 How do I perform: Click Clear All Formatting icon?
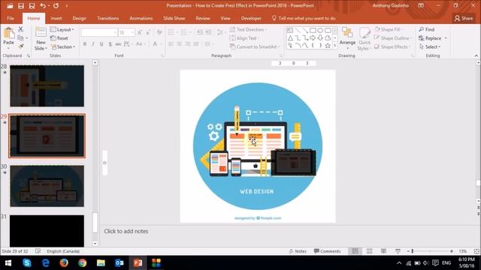(159, 32)
